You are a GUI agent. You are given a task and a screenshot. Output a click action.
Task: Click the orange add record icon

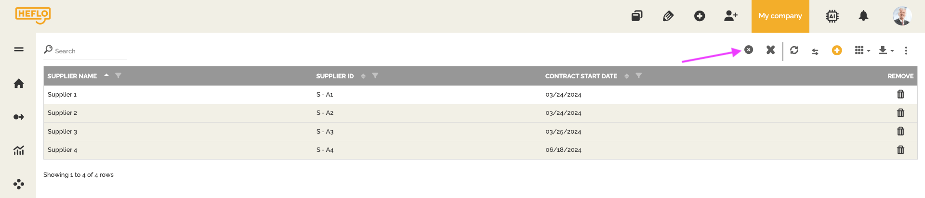(837, 50)
